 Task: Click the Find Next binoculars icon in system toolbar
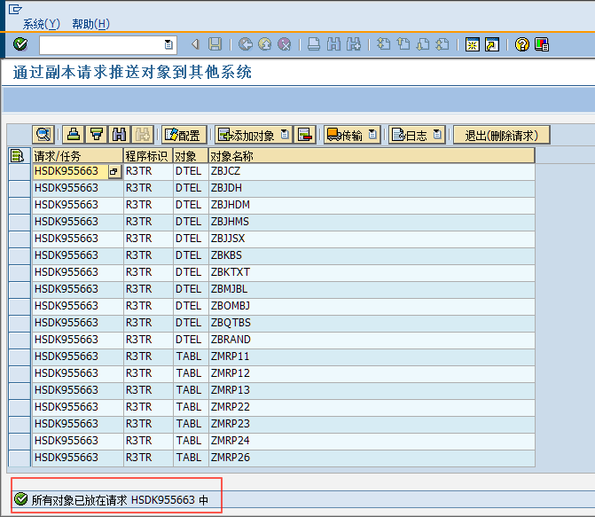(354, 44)
